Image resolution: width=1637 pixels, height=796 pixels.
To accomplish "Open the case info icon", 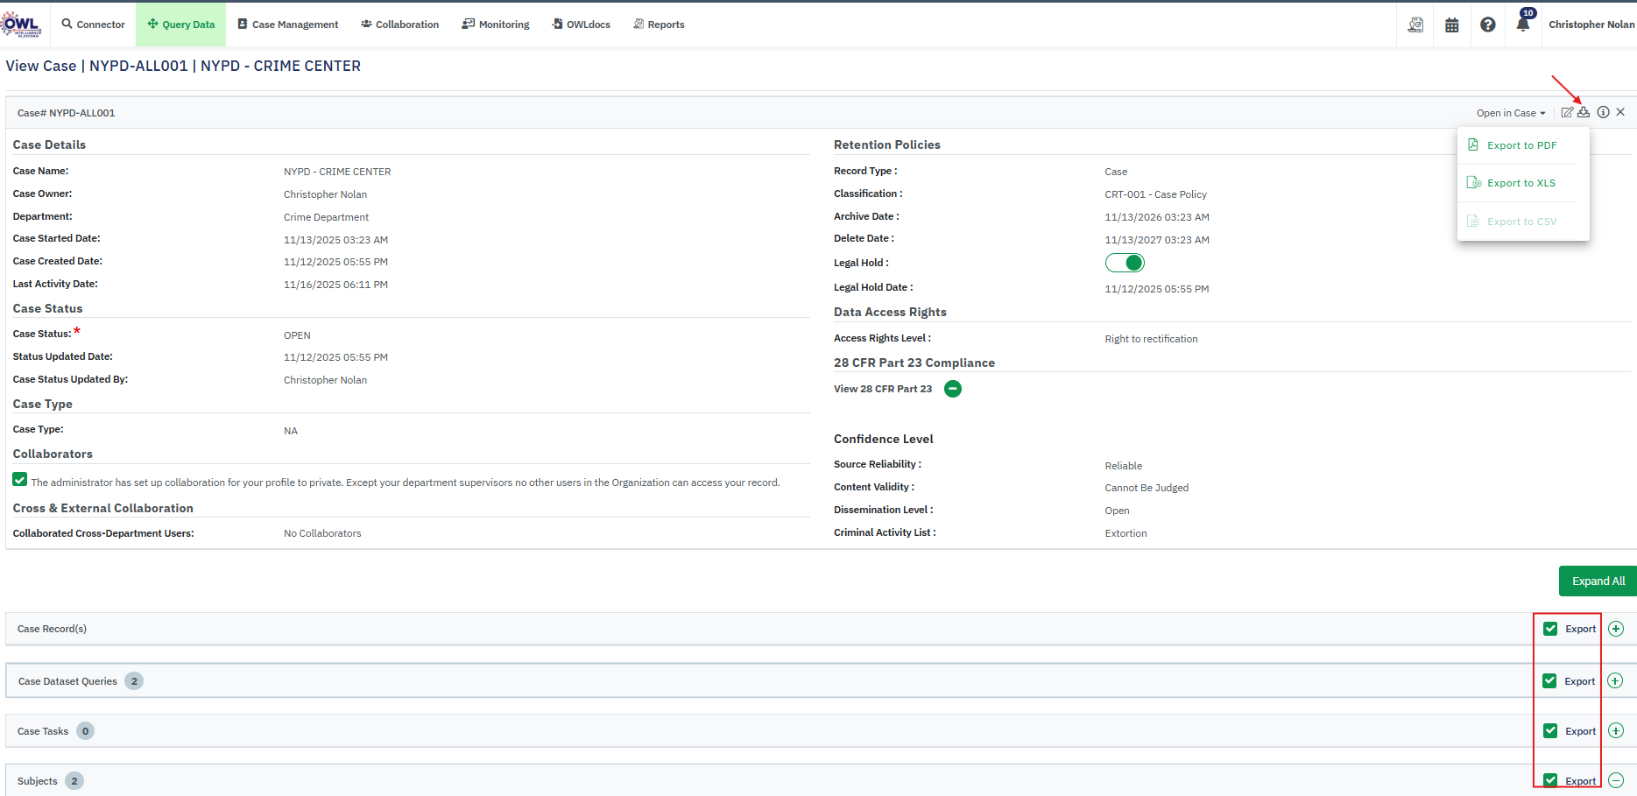I will (1603, 112).
